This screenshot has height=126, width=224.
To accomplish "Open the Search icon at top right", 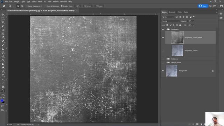I will click(210, 6).
